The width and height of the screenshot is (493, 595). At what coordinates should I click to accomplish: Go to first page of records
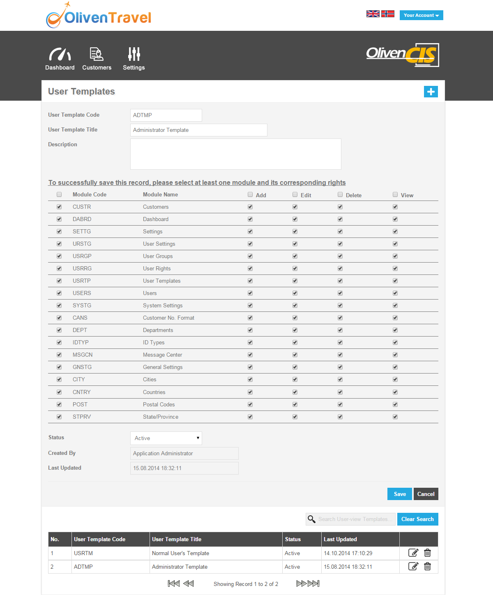coord(174,583)
